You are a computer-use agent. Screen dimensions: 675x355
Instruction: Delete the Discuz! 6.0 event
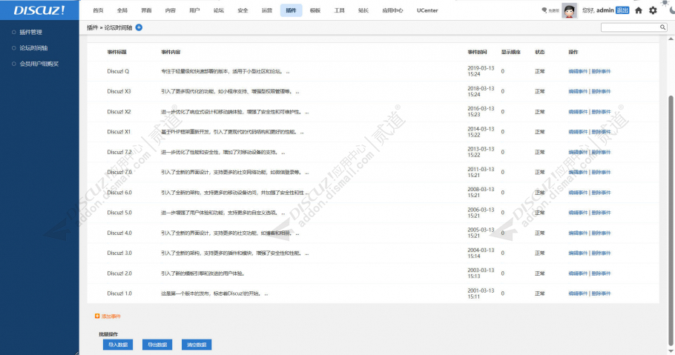tap(601, 193)
